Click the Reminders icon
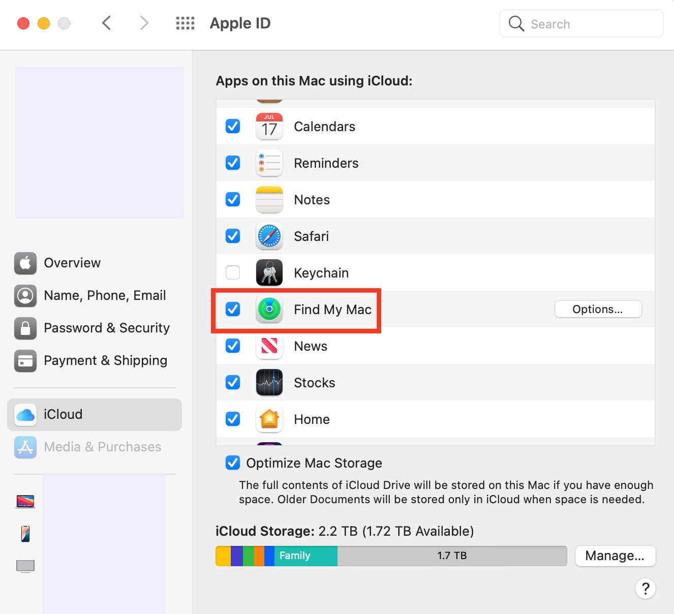 tap(269, 163)
